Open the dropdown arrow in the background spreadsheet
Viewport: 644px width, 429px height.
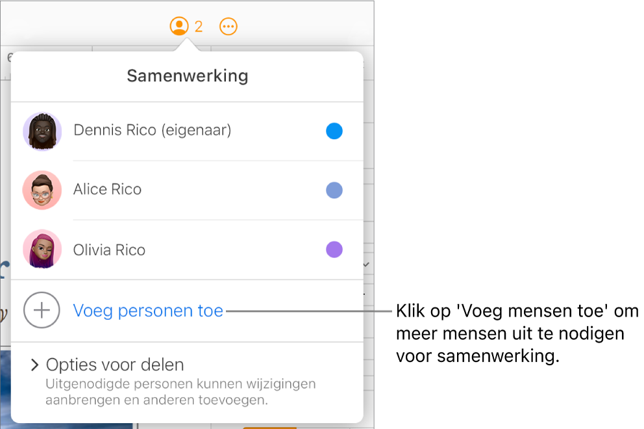tap(365, 264)
